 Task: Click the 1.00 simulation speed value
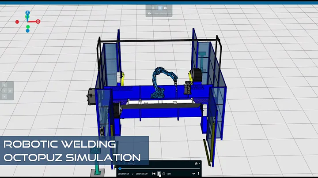pyautogui.click(x=169, y=174)
